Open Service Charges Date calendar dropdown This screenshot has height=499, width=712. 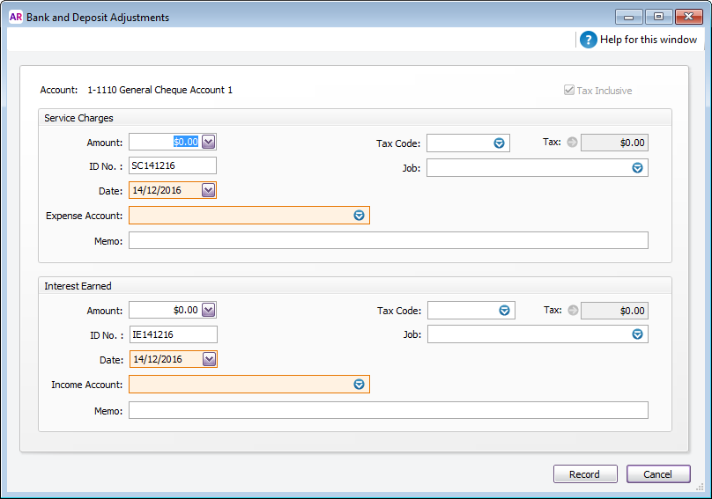click(x=209, y=190)
